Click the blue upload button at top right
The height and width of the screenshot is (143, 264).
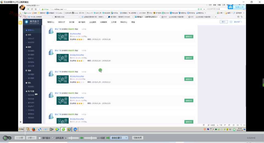pos(239,7)
